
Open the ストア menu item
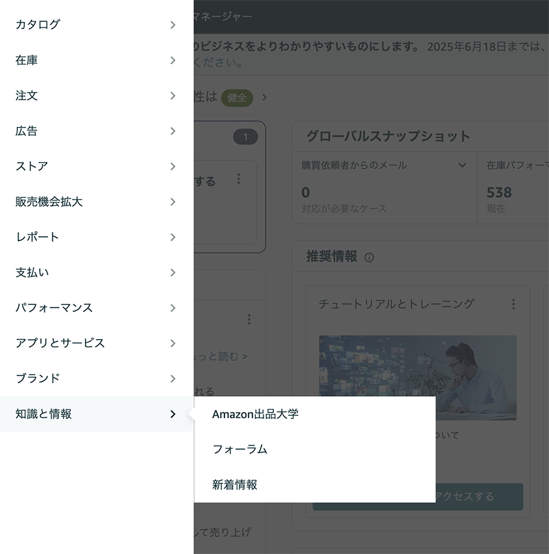97,166
